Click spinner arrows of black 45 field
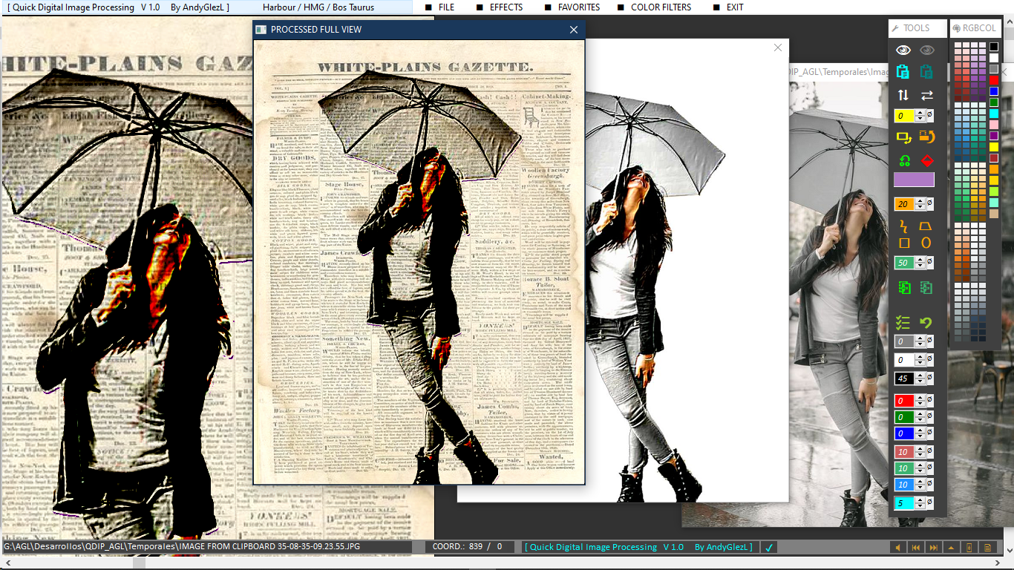The height and width of the screenshot is (570, 1014). pyautogui.click(x=920, y=379)
